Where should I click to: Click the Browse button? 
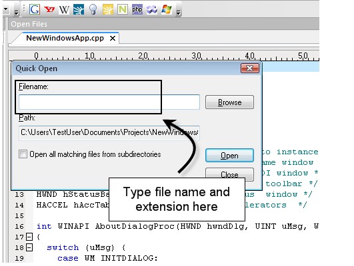click(229, 102)
